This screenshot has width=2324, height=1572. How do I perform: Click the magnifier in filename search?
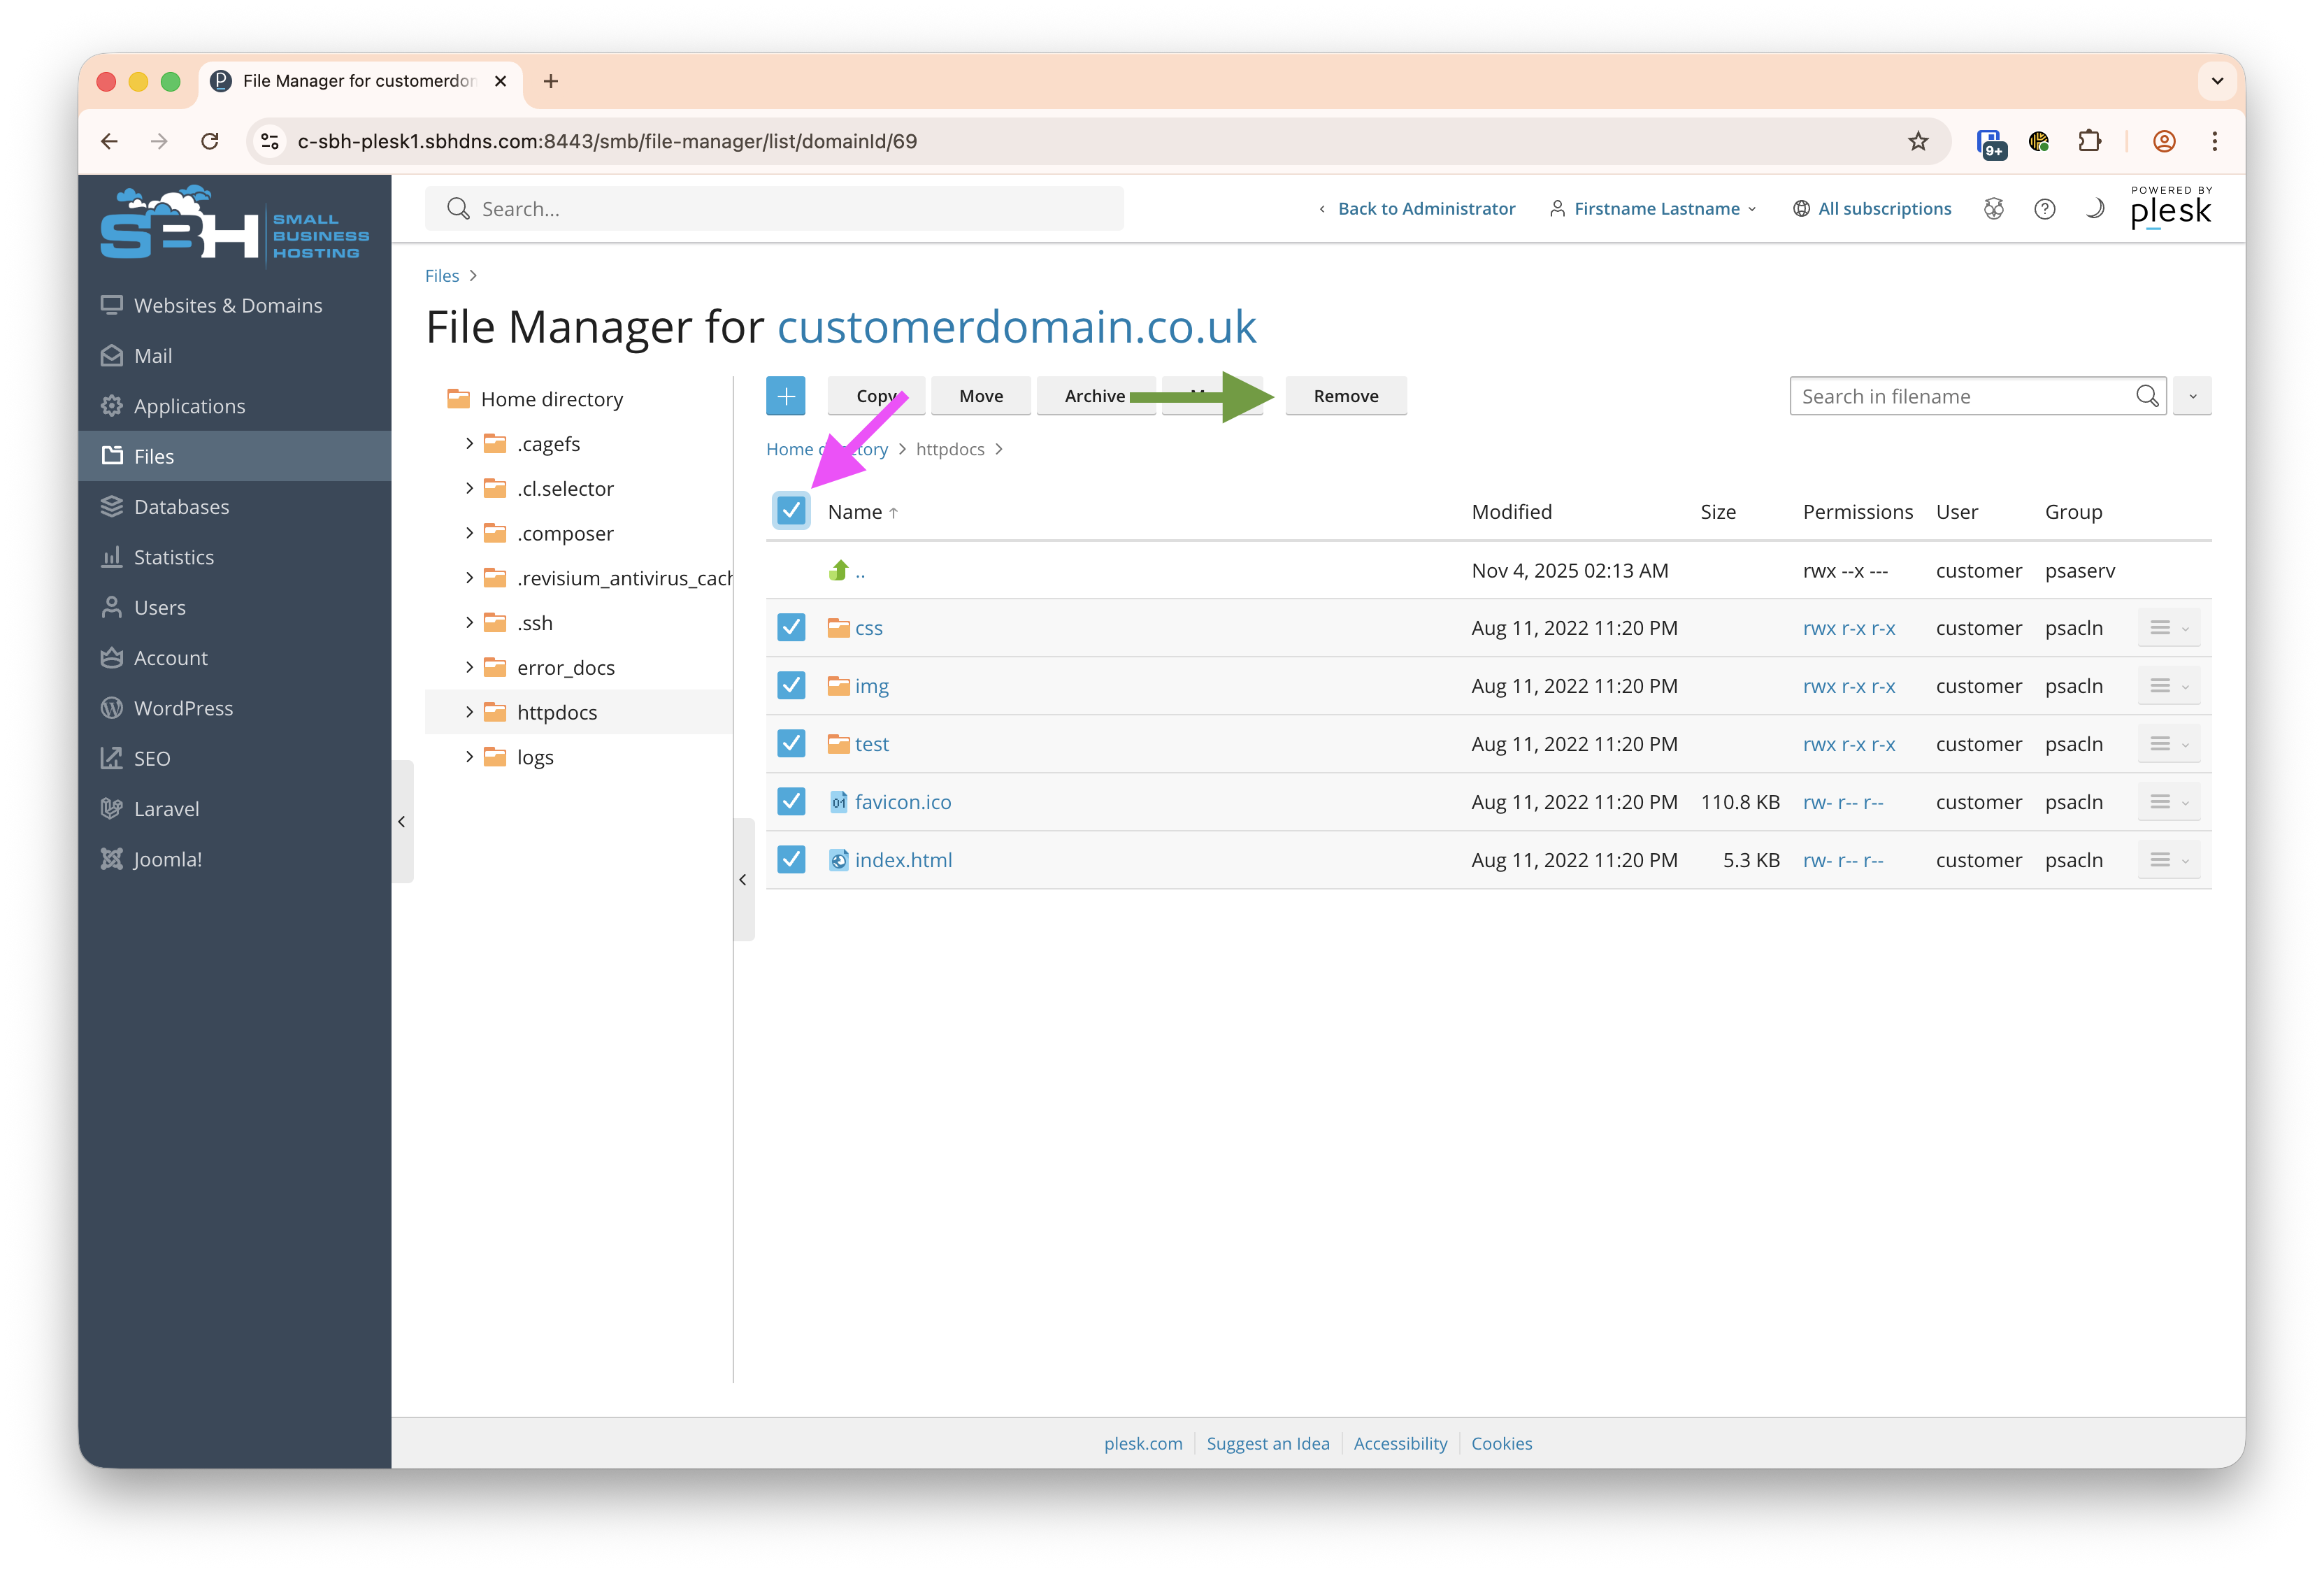click(2146, 396)
